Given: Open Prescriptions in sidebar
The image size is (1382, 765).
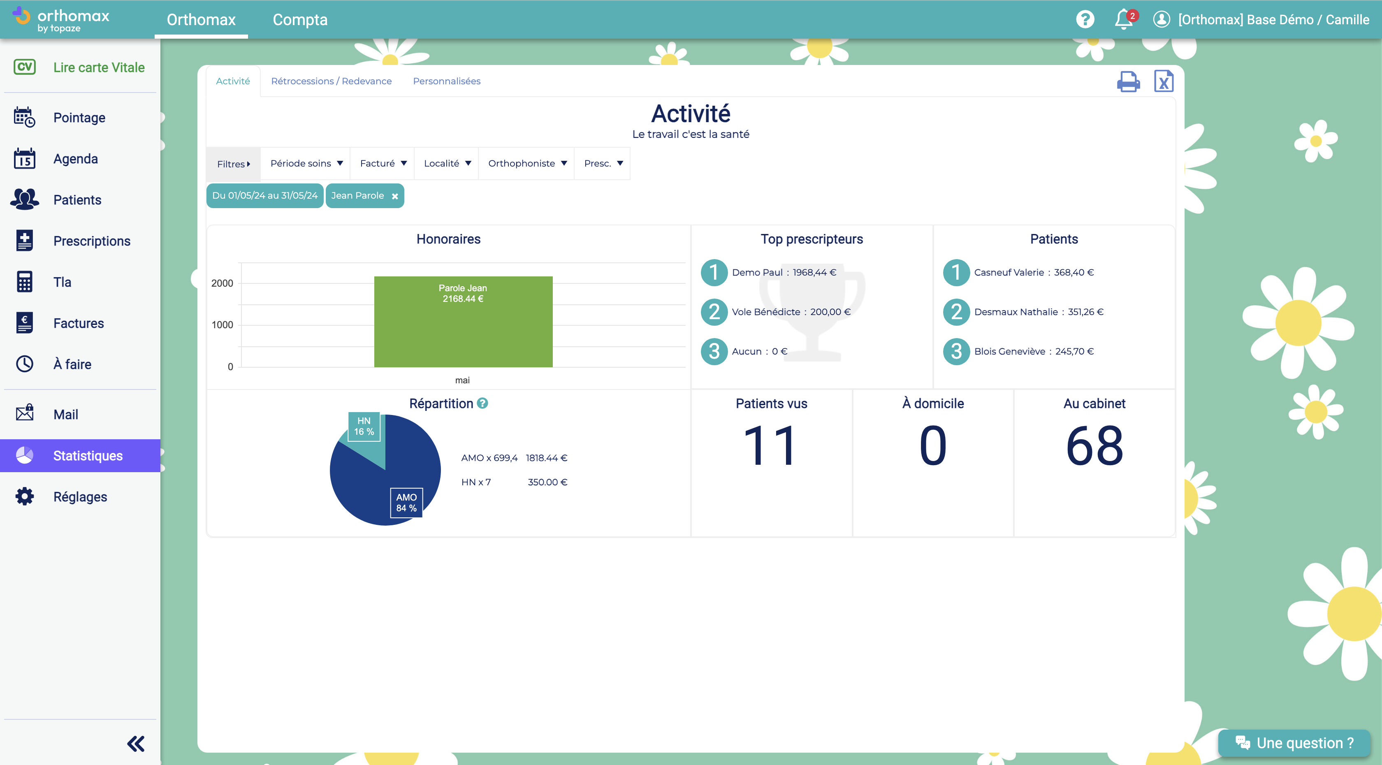Looking at the screenshot, I should 81,241.
